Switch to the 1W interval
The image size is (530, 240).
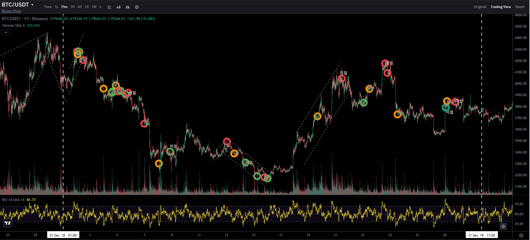point(94,7)
